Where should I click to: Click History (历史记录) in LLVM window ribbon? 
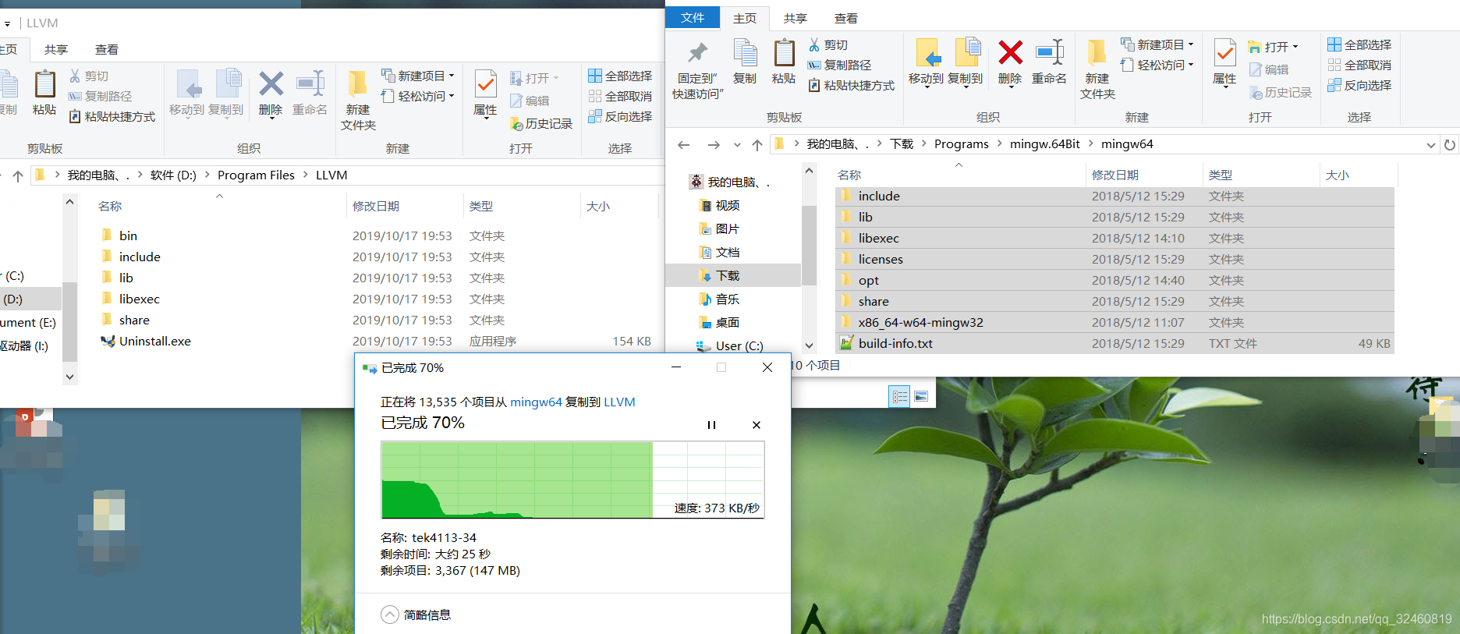[541, 124]
